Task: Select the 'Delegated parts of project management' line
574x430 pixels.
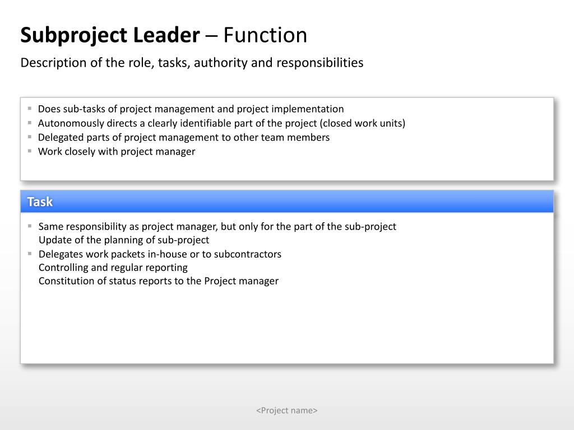Action: (184, 137)
